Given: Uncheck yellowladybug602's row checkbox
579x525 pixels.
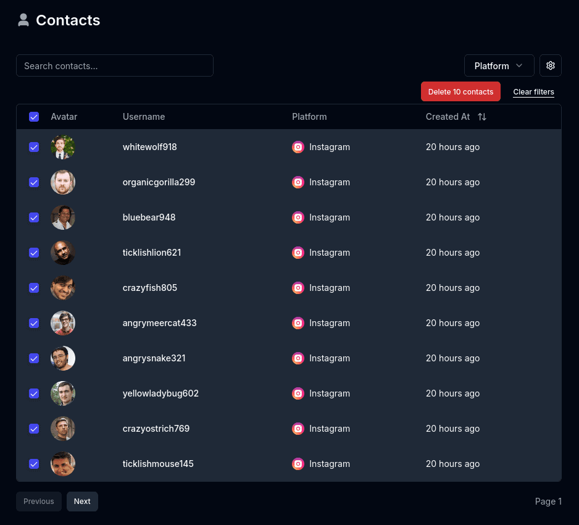Looking at the screenshot, I should (x=34, y=393).
